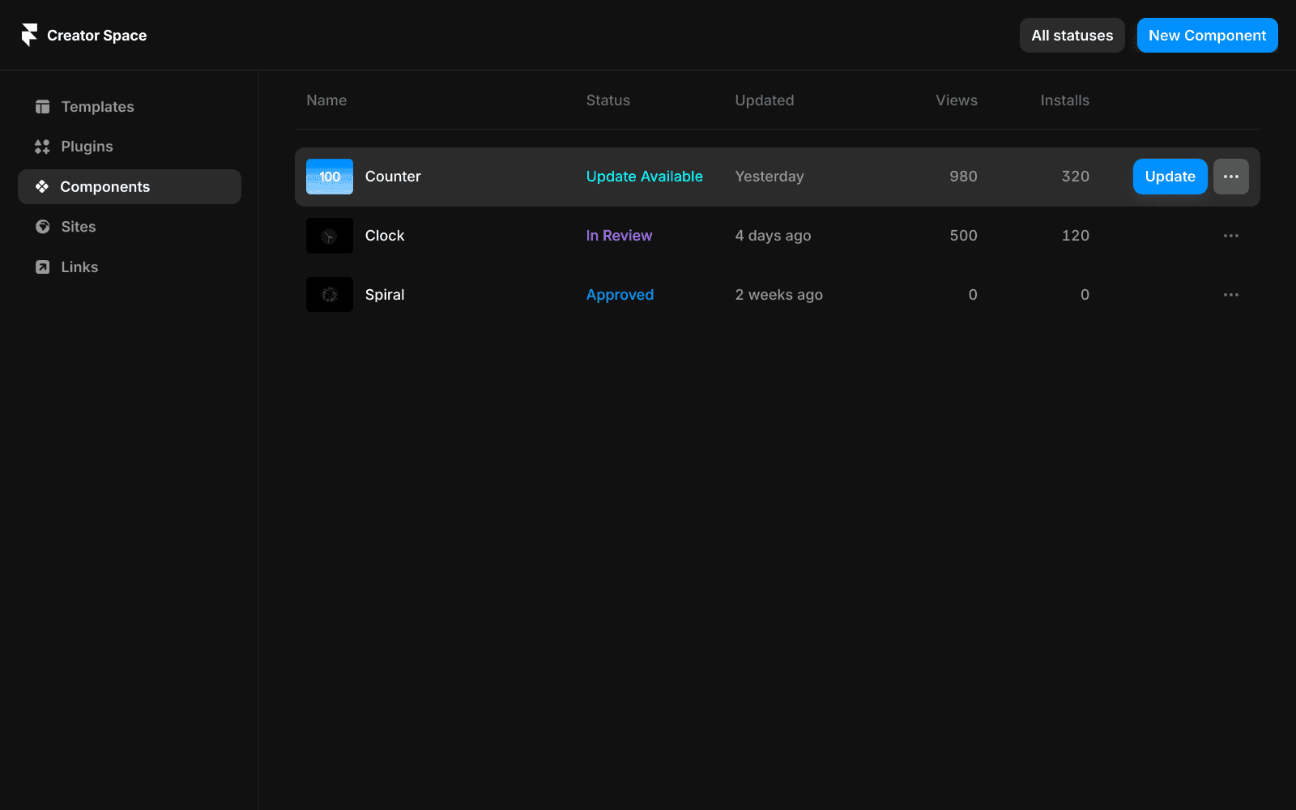Viewport: 1296px width, 810px height.
Task: Open the Clock component row
Action: pos(384,235)
